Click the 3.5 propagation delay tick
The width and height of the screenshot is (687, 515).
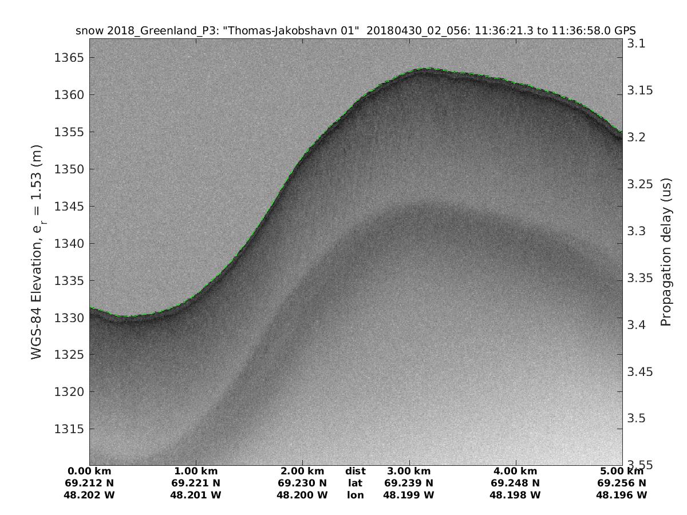637,418
